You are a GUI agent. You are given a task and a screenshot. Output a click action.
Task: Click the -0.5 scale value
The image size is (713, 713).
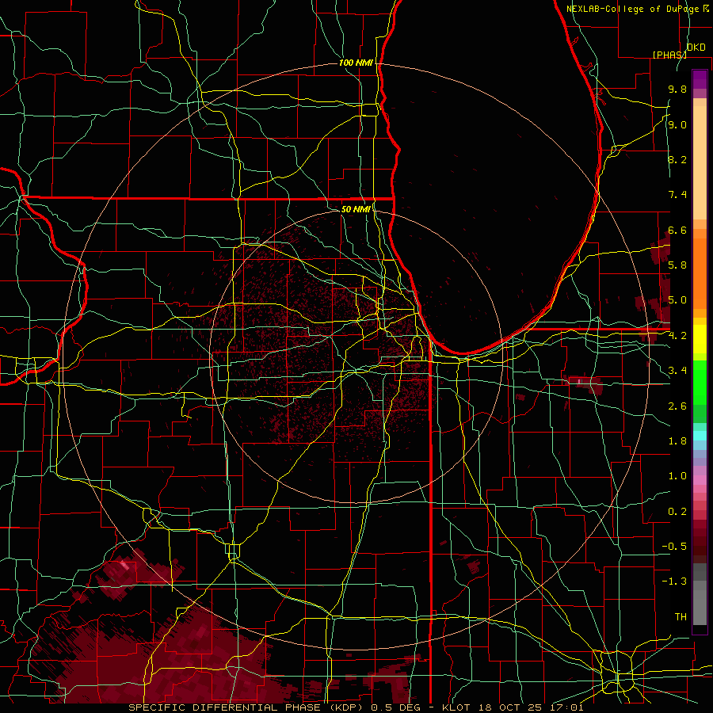point(674,547)
